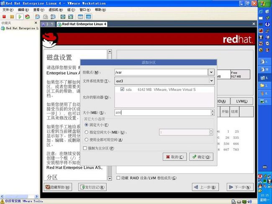272x204 pixels.
Task: Open the mount point /var dropdown arrow
Action: 211,72
